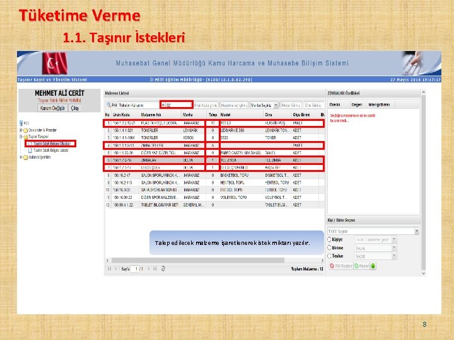This screenshot has width=454, height=340.
Task: Open the Seçiniz dropdown next to Birime
Action: point(393,248)
